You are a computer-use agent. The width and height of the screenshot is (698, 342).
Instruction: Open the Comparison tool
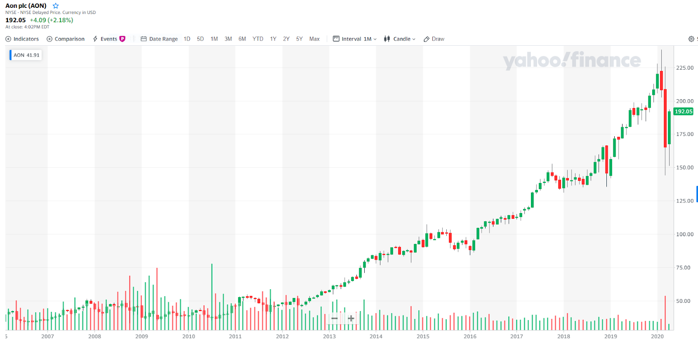pos(65,39)
